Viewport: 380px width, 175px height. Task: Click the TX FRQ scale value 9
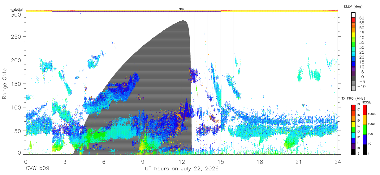click(x=358, y=154)
